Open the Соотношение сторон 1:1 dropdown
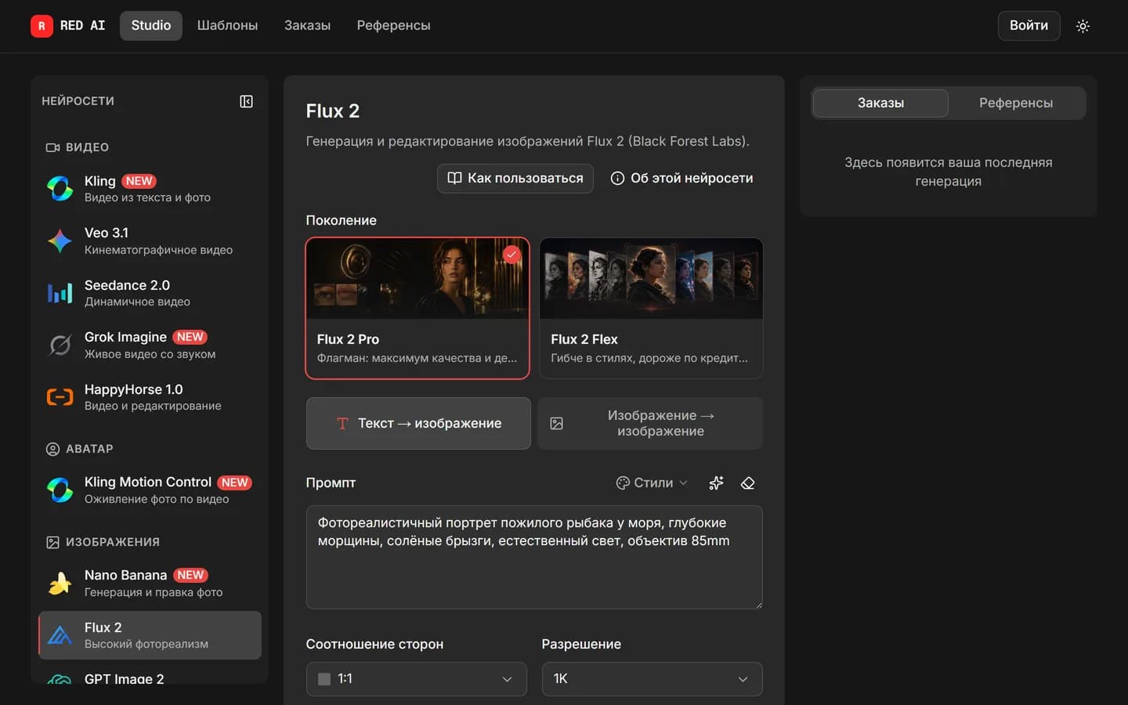This screenshot has height=705, width=1128. coord(416,679)
